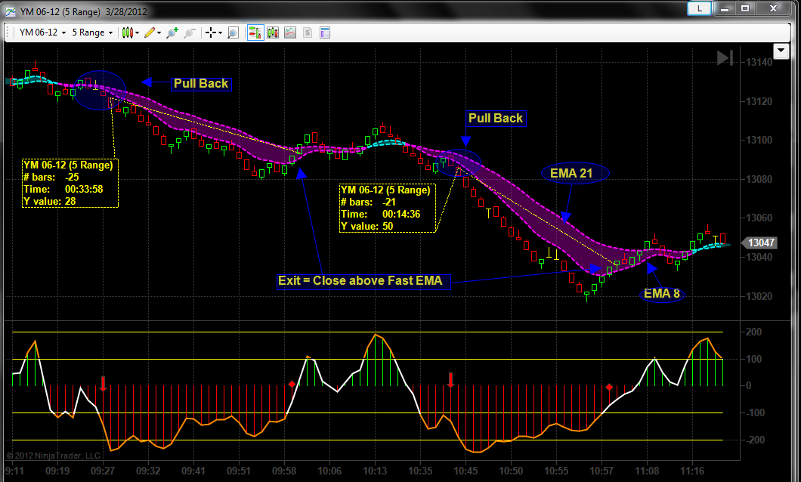Click the red down arrow marker near 09:27

[x=104, y=384]
